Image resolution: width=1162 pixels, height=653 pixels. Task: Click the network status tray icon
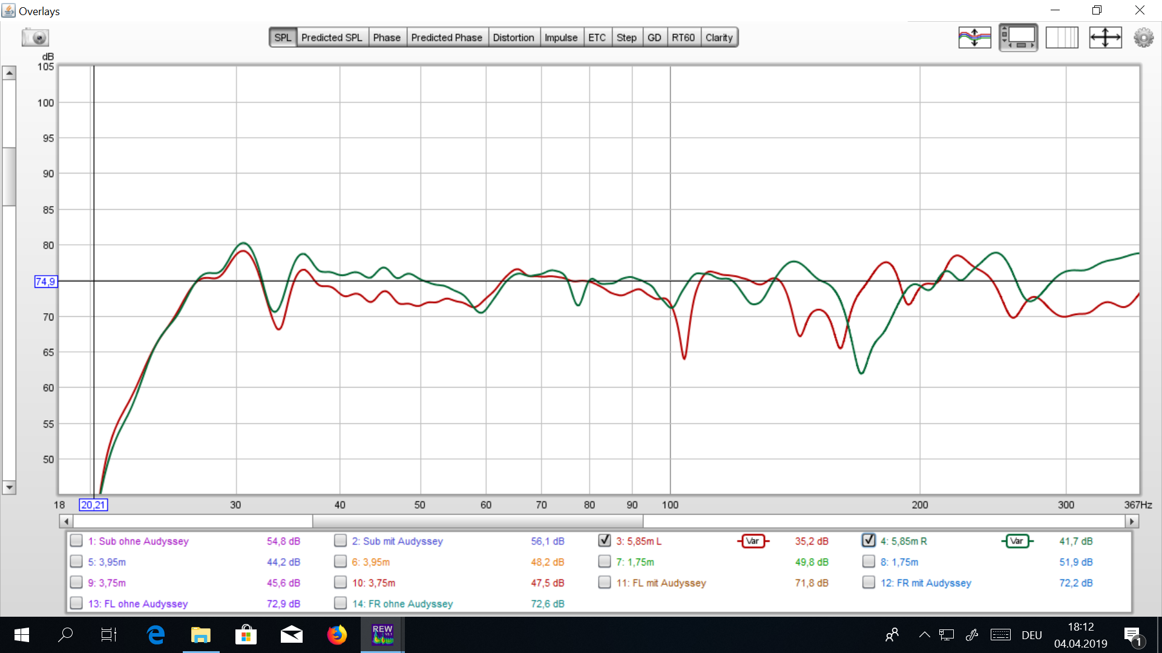coord(947,635)
